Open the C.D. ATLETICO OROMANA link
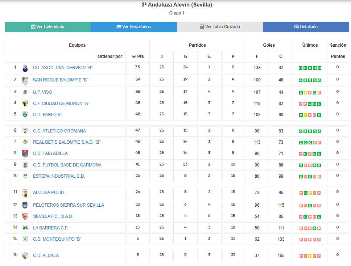Image resolution: width=351 pixels, height=266 pixels. tap(59, 131)
